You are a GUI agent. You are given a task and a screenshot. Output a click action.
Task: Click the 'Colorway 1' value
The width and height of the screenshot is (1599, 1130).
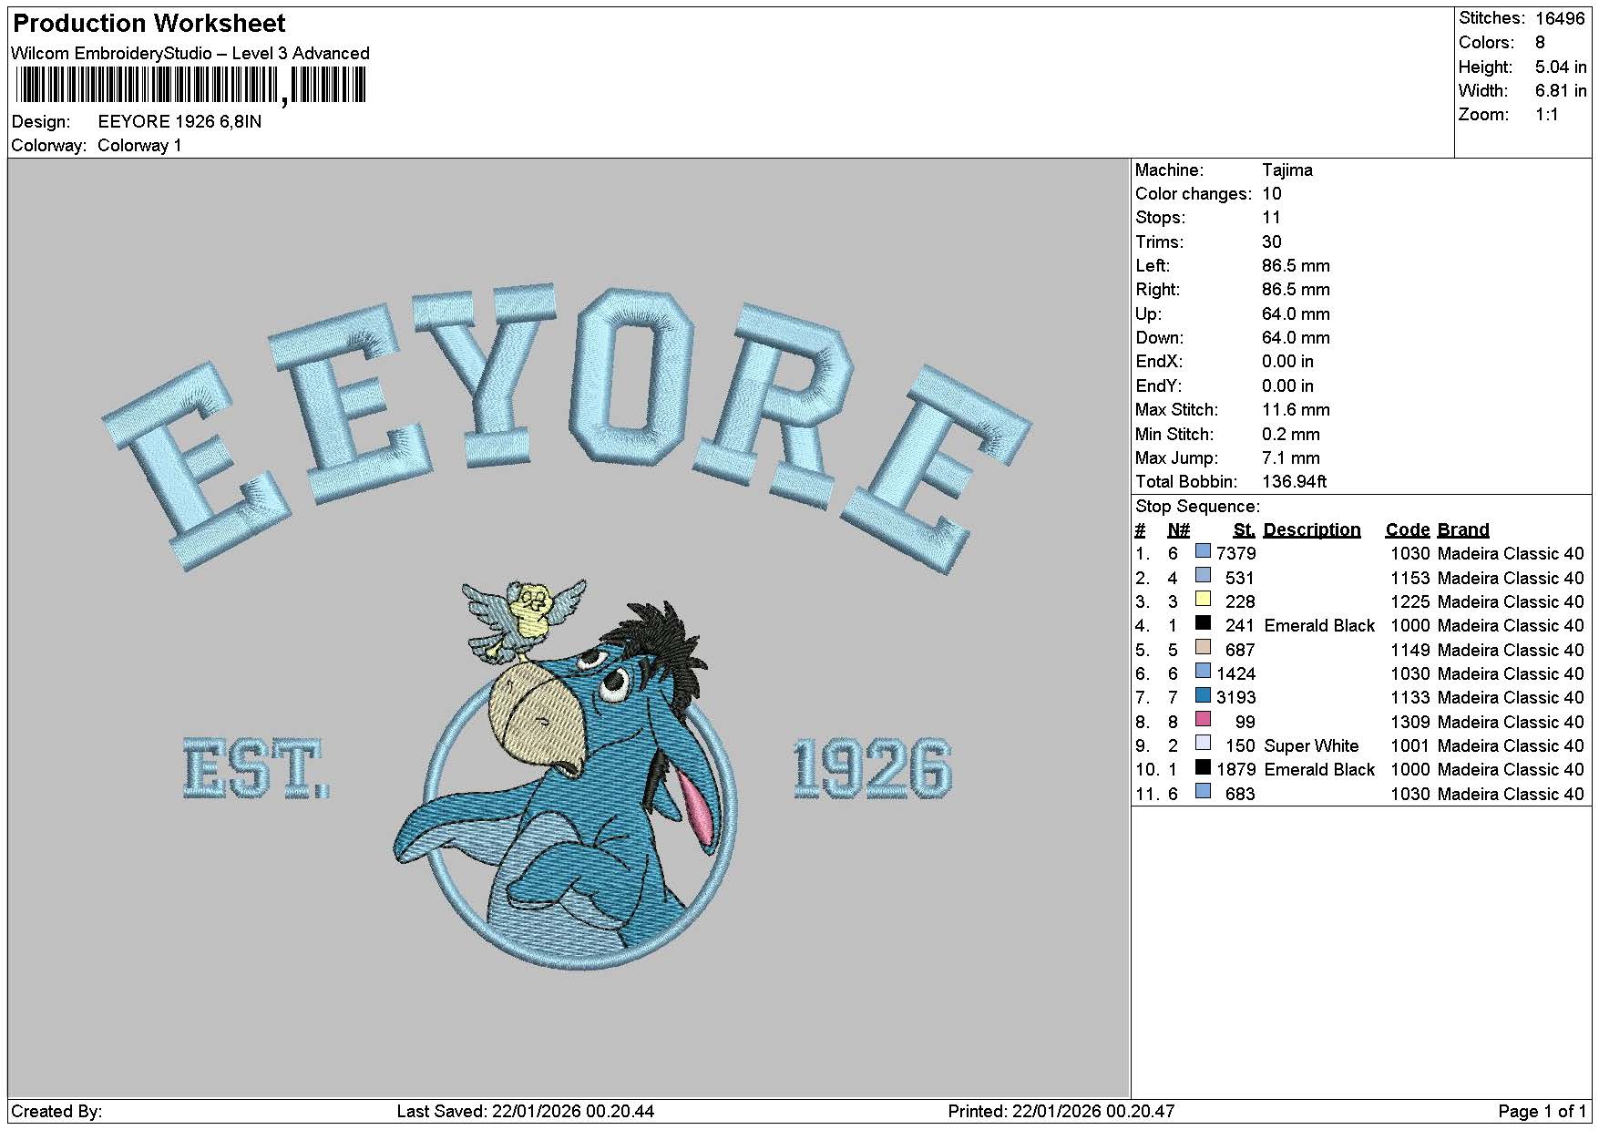[x=139, y=145]
